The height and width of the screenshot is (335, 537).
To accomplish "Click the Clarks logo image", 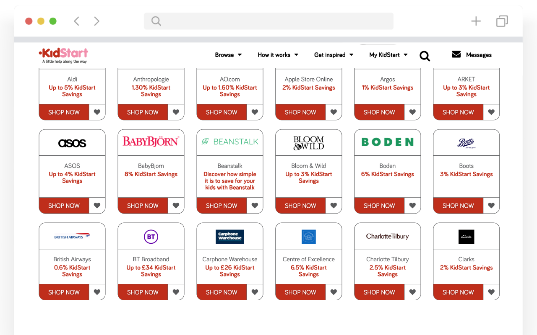I will [x=466, y=237].
